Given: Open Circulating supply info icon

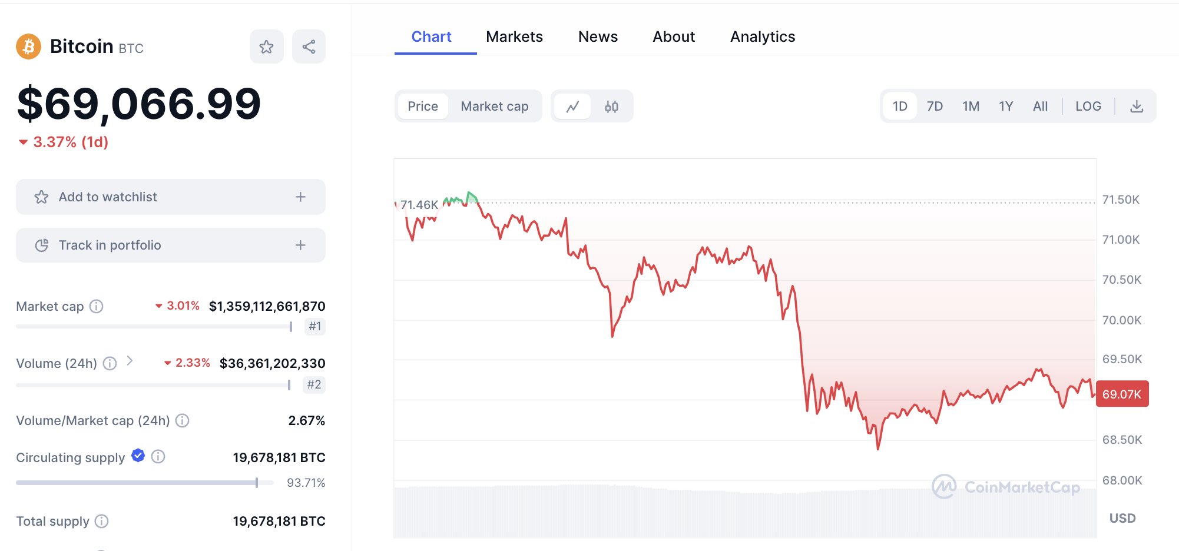Looking at the screenshot, I should (x=158, y=457).
